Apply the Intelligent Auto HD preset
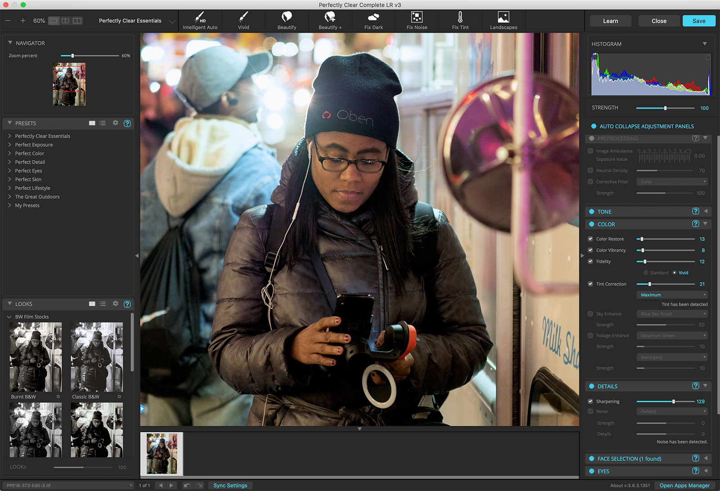Screen dimensions: 720x491 pos(200,21)
